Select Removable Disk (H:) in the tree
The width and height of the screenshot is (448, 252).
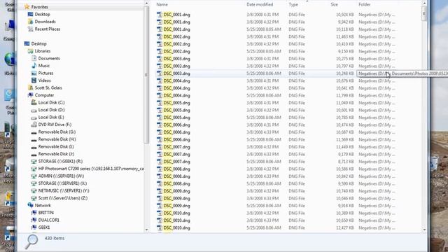coord(57,139)
